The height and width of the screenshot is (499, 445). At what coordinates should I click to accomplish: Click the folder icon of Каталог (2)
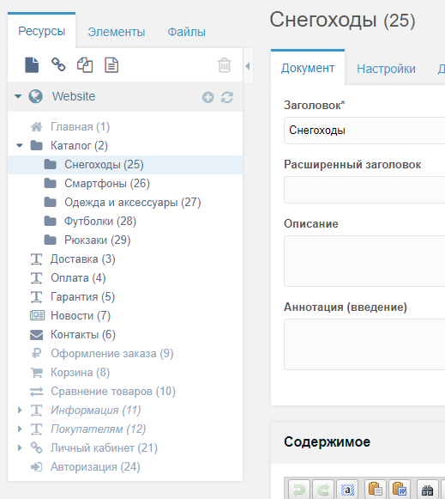[37, 145]
